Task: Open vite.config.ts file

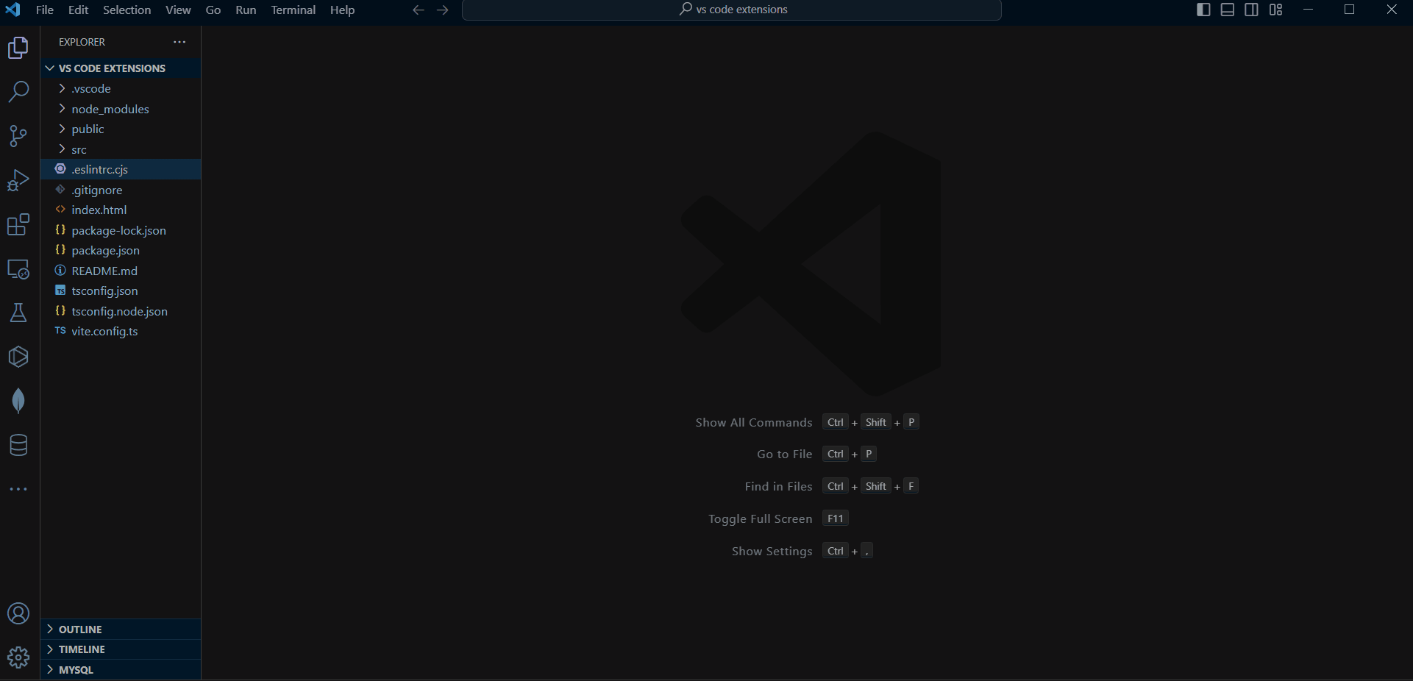Action: click(121, 331)
